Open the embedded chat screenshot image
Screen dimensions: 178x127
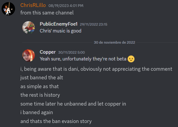tap(99, 42)
